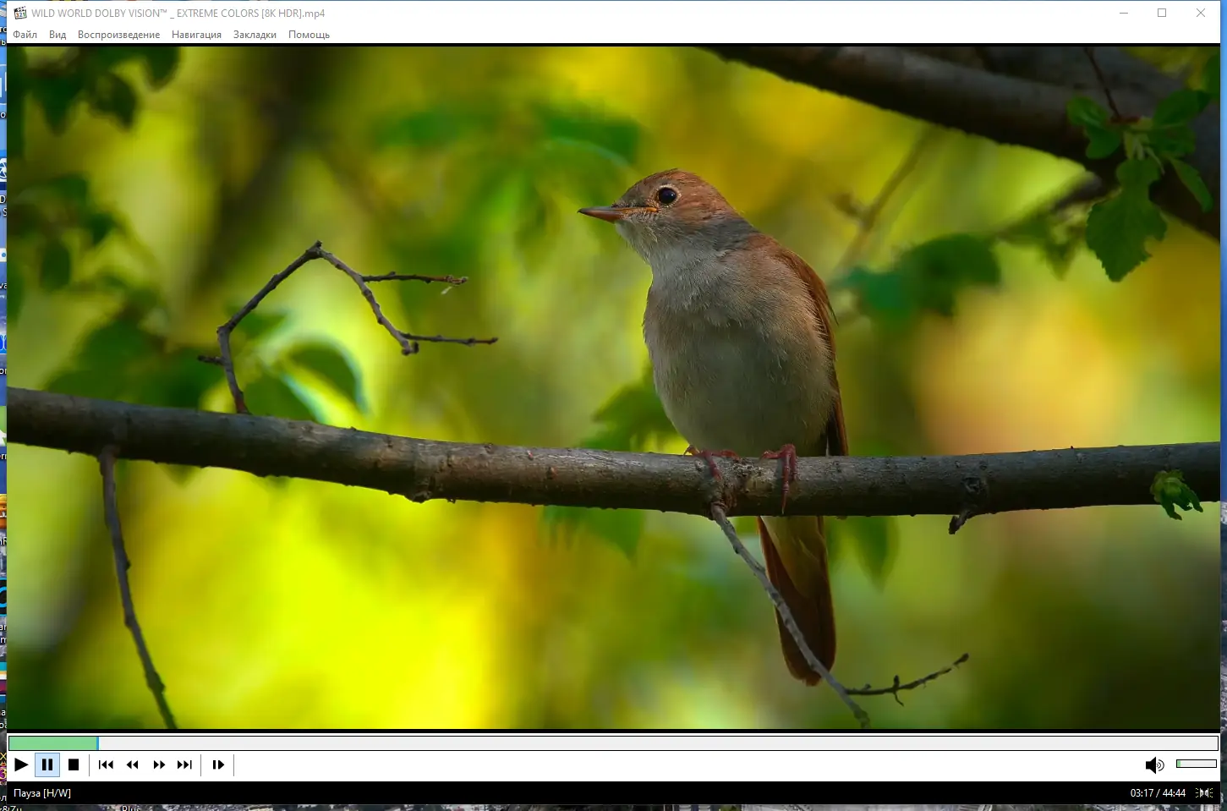The height and width of the screenshot is (811, 1227).
Task: Resume playback with the Play button
Action: click(x=20, y=764)
